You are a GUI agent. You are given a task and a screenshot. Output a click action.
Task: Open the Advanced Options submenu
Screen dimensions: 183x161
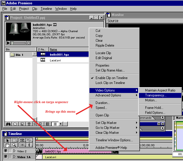click(114, 95)
